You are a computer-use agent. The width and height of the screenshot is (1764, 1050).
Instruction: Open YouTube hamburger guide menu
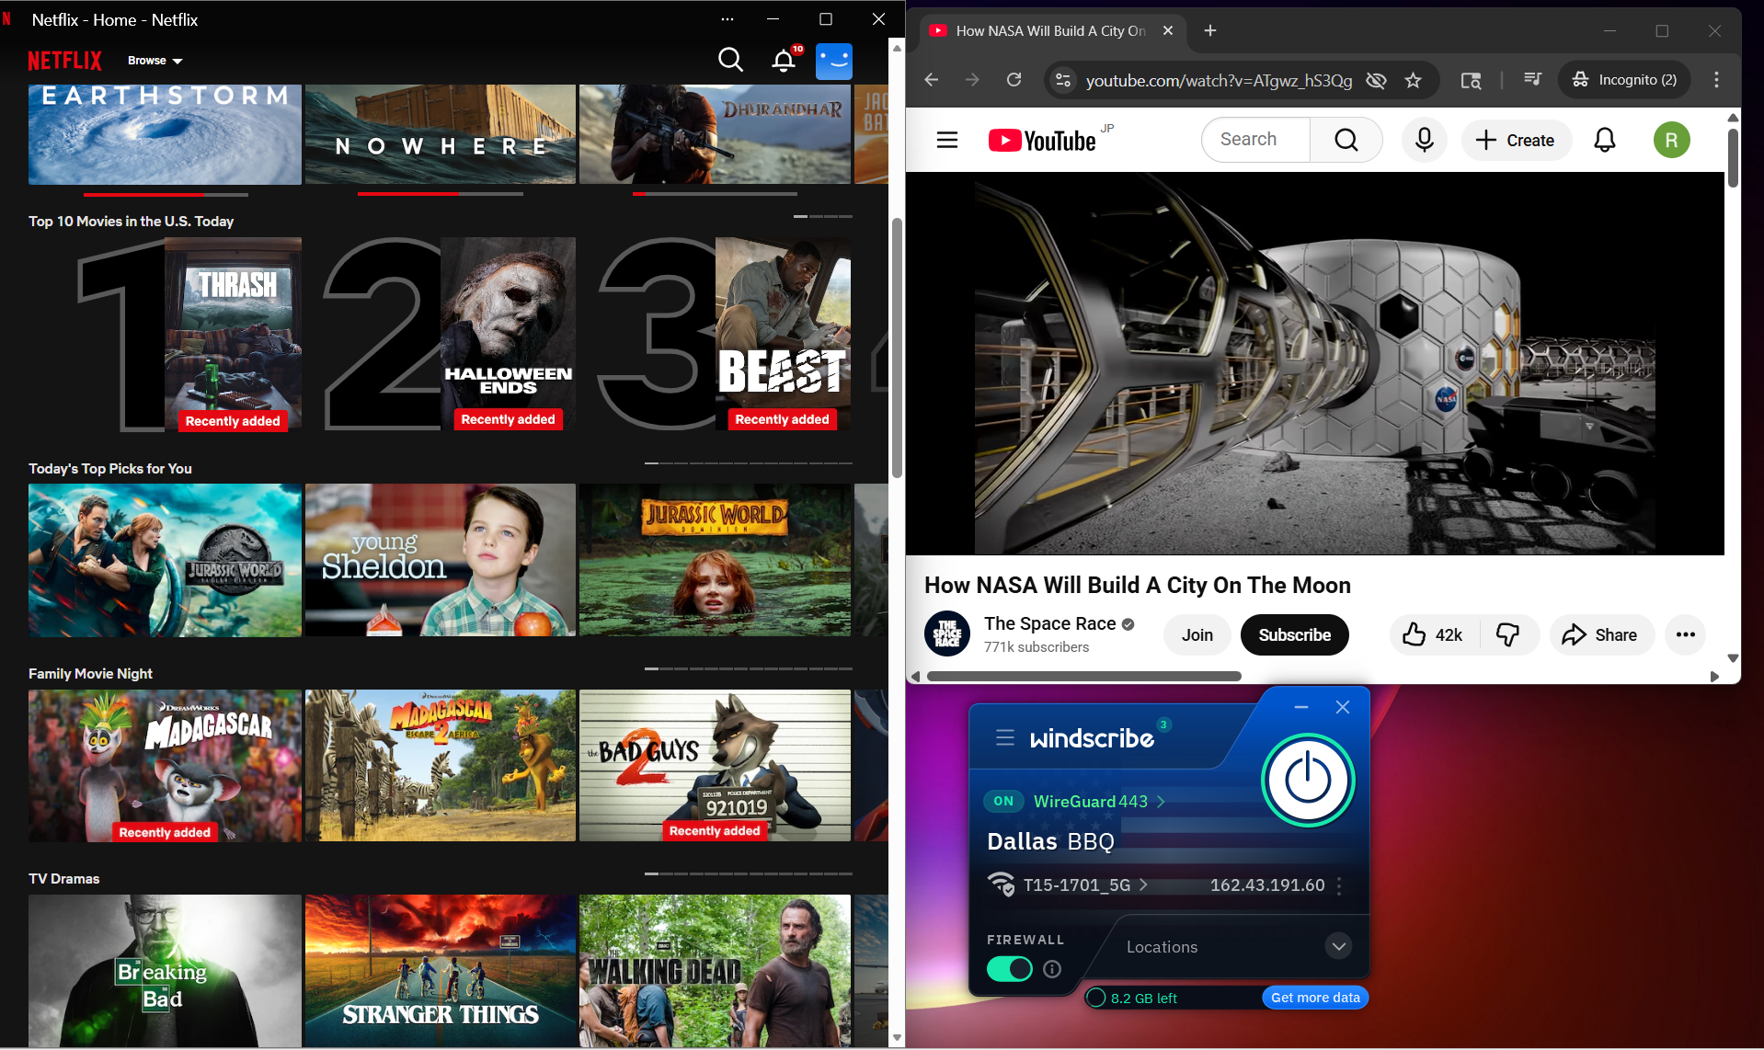pos(947,140)
